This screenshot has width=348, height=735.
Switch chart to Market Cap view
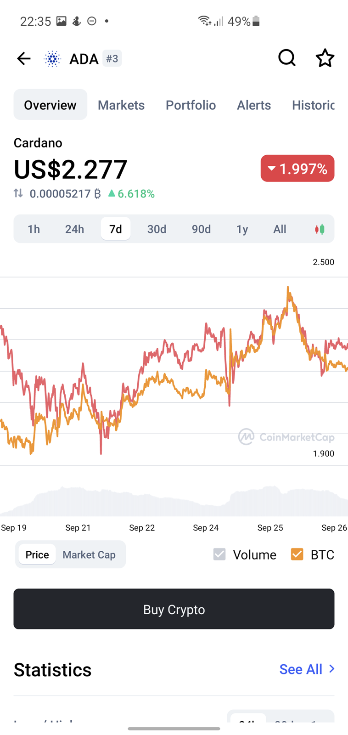[89, 554]
